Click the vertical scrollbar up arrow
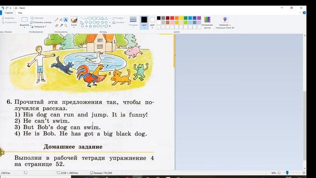 (305, 36)
